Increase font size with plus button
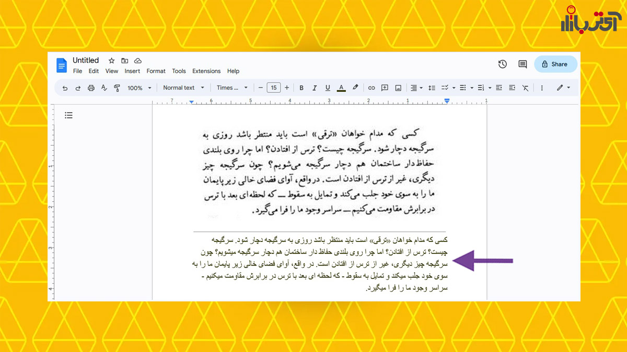This screenshot has width=627, height=352. (x=287, y=88)
